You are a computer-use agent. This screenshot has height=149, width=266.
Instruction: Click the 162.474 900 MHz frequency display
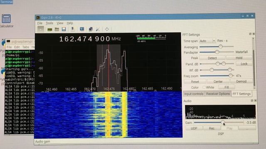click(90, 39)
